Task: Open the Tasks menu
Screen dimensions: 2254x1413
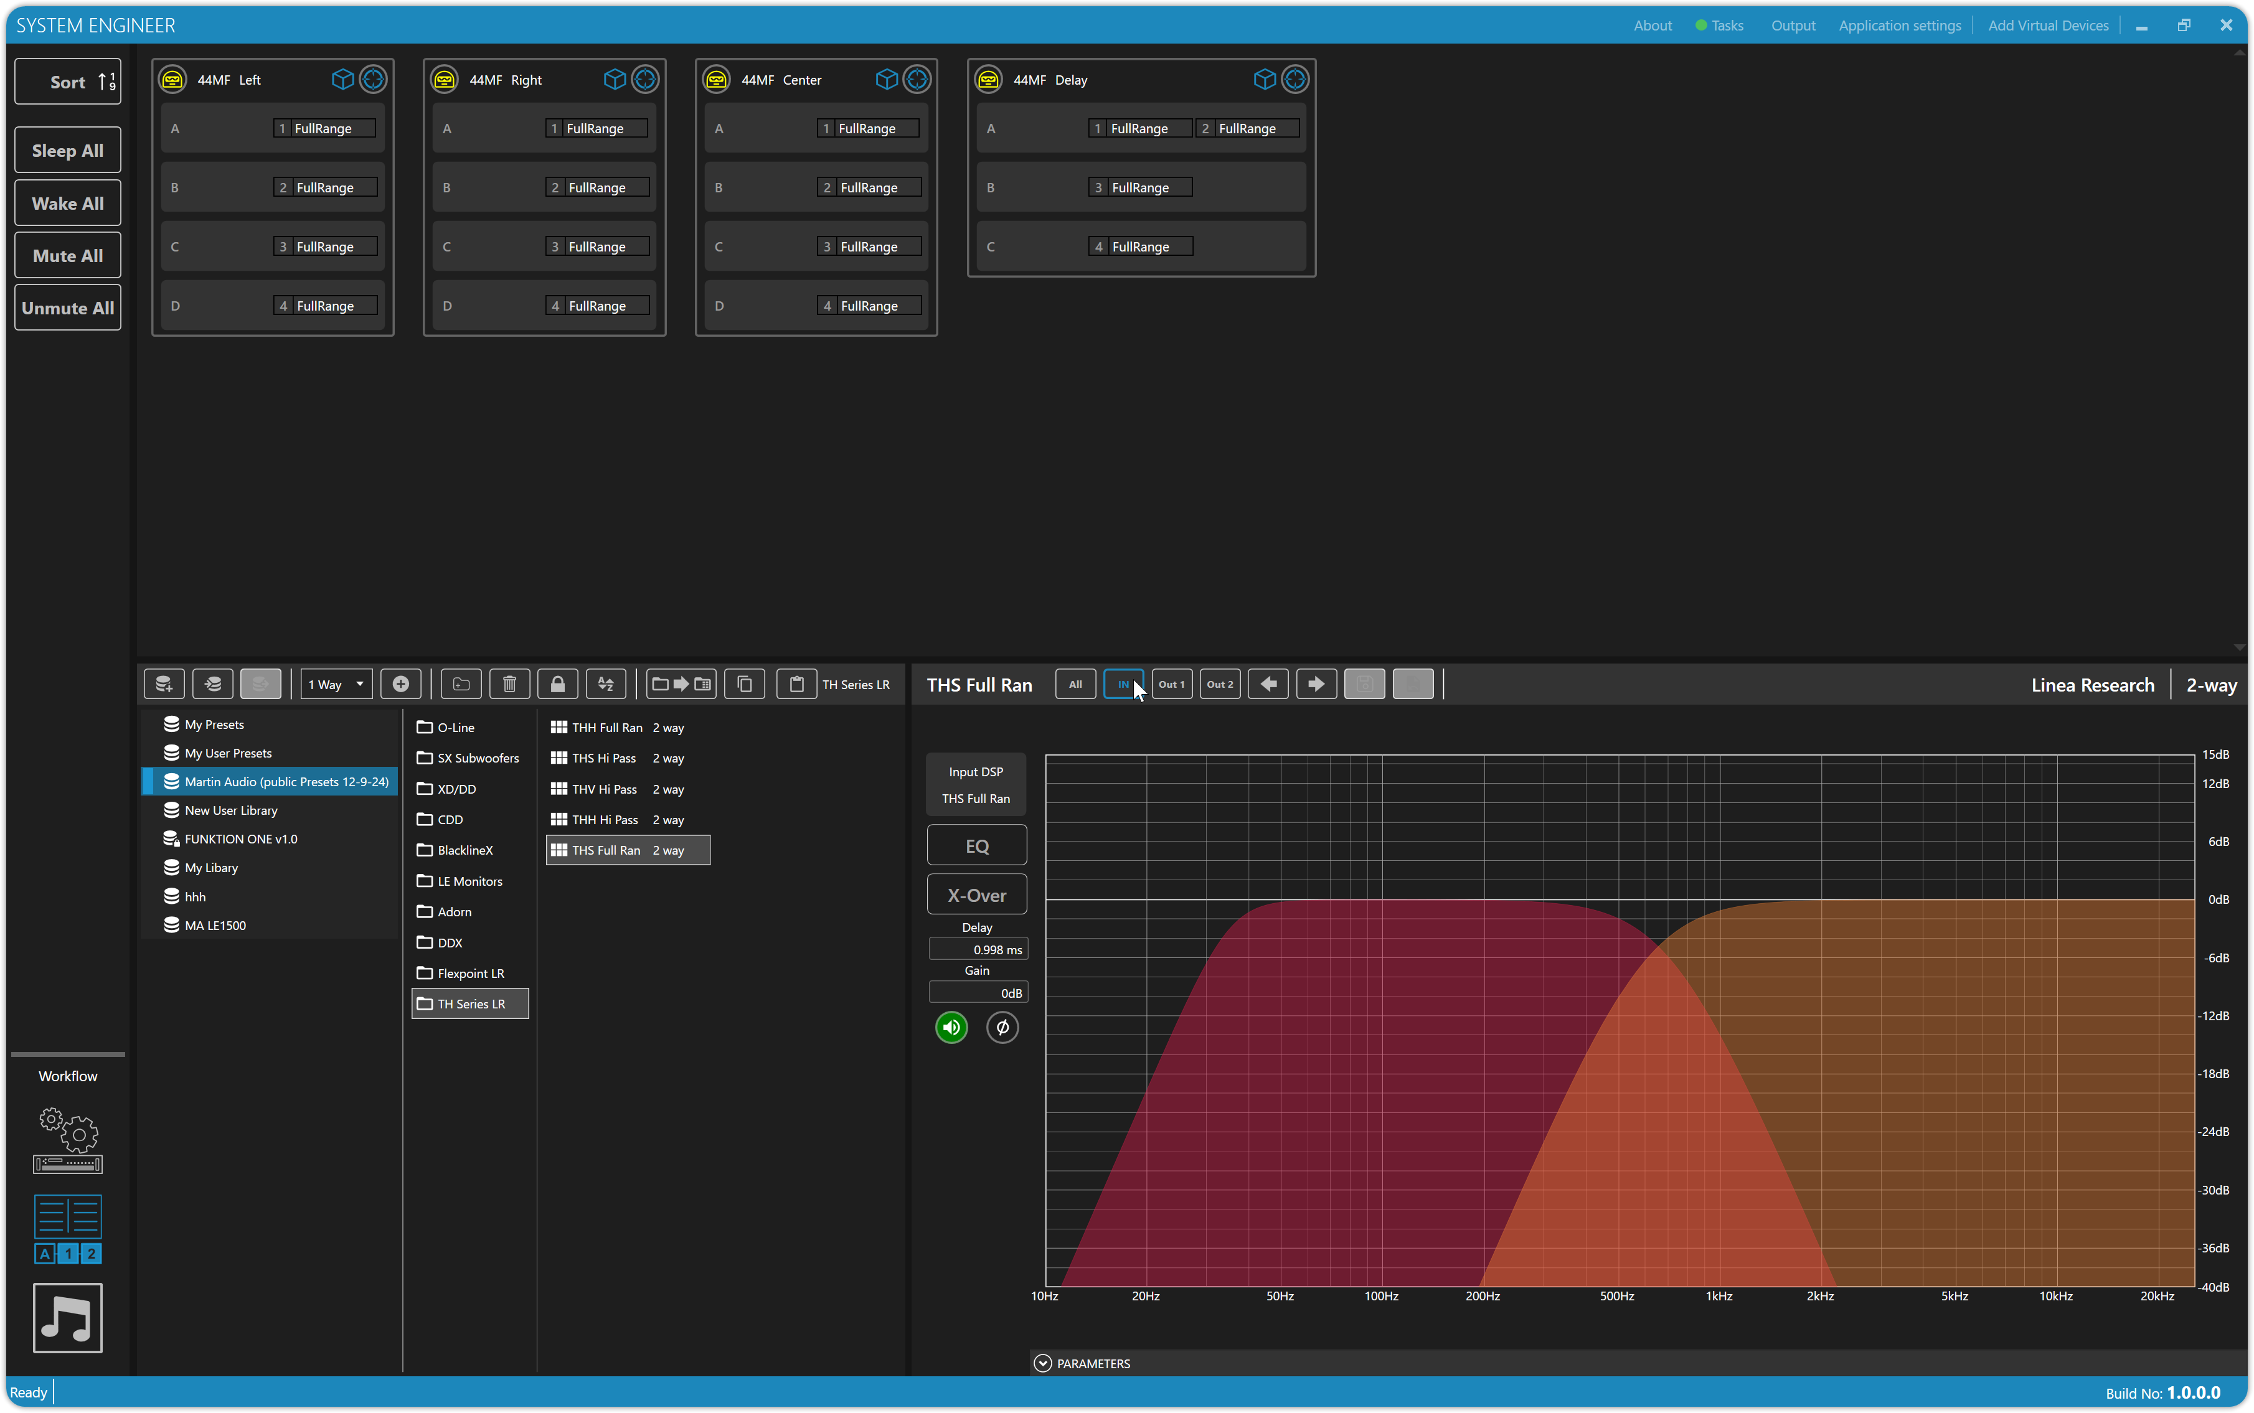Action: (x=1720, y=26)
